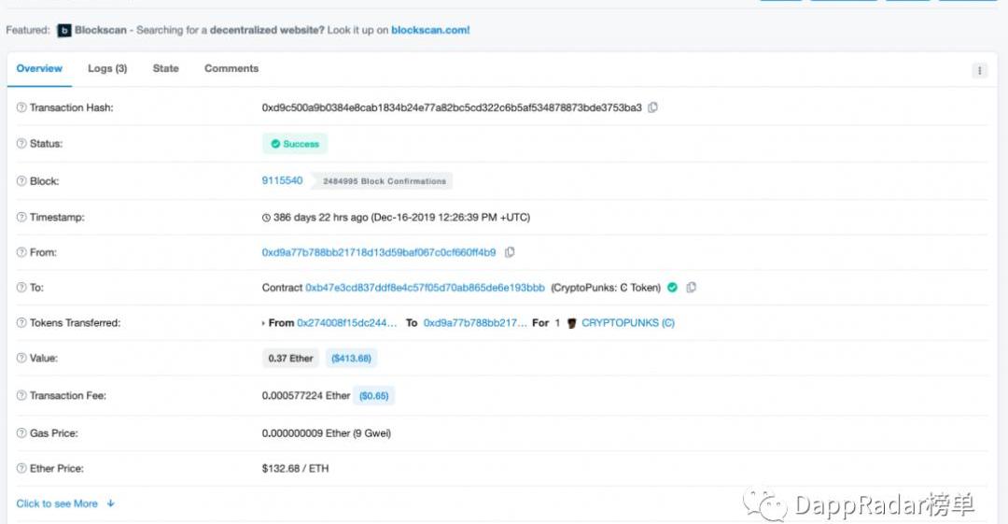
Task: Open block 9115540 link
Action: 282,180
